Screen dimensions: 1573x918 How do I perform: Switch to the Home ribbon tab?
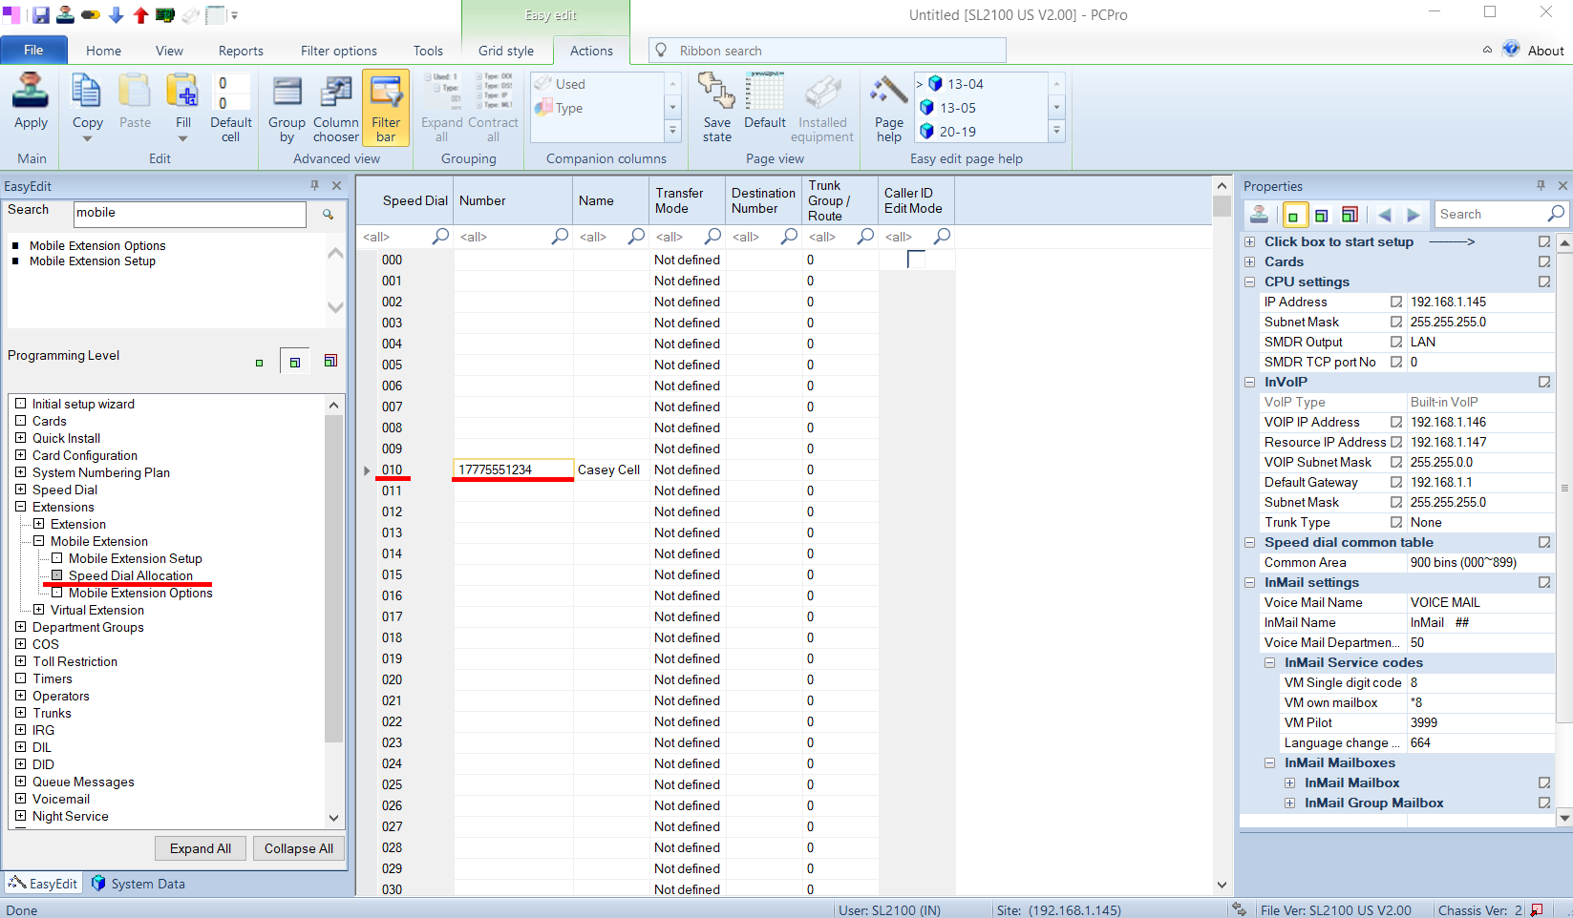tap(103, 51)
